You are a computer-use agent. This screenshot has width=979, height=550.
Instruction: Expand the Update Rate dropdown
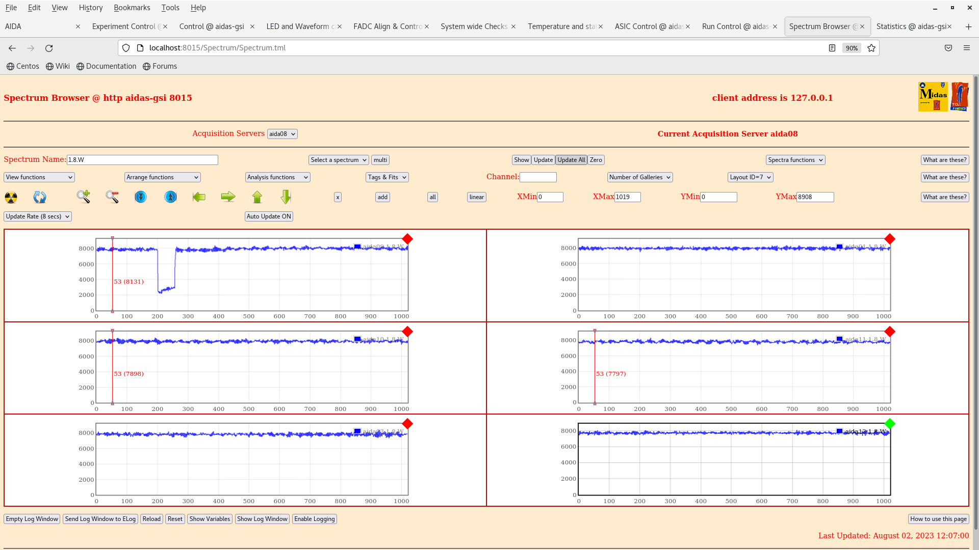tap(38, 216)
